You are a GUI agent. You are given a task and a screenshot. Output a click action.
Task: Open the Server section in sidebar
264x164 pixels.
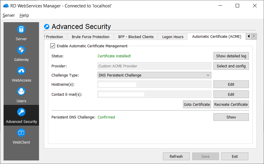coord(21,33)
